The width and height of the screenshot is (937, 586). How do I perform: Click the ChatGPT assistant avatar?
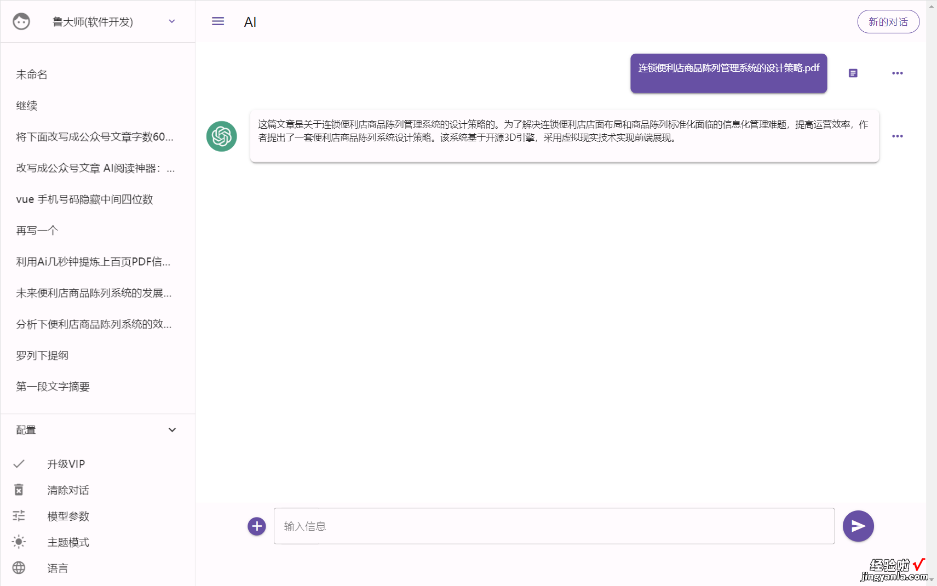(x=221, y=136)
